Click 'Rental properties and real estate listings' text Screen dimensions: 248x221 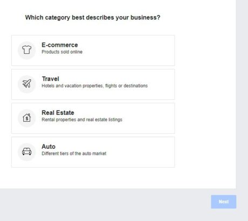pos(82,120)
